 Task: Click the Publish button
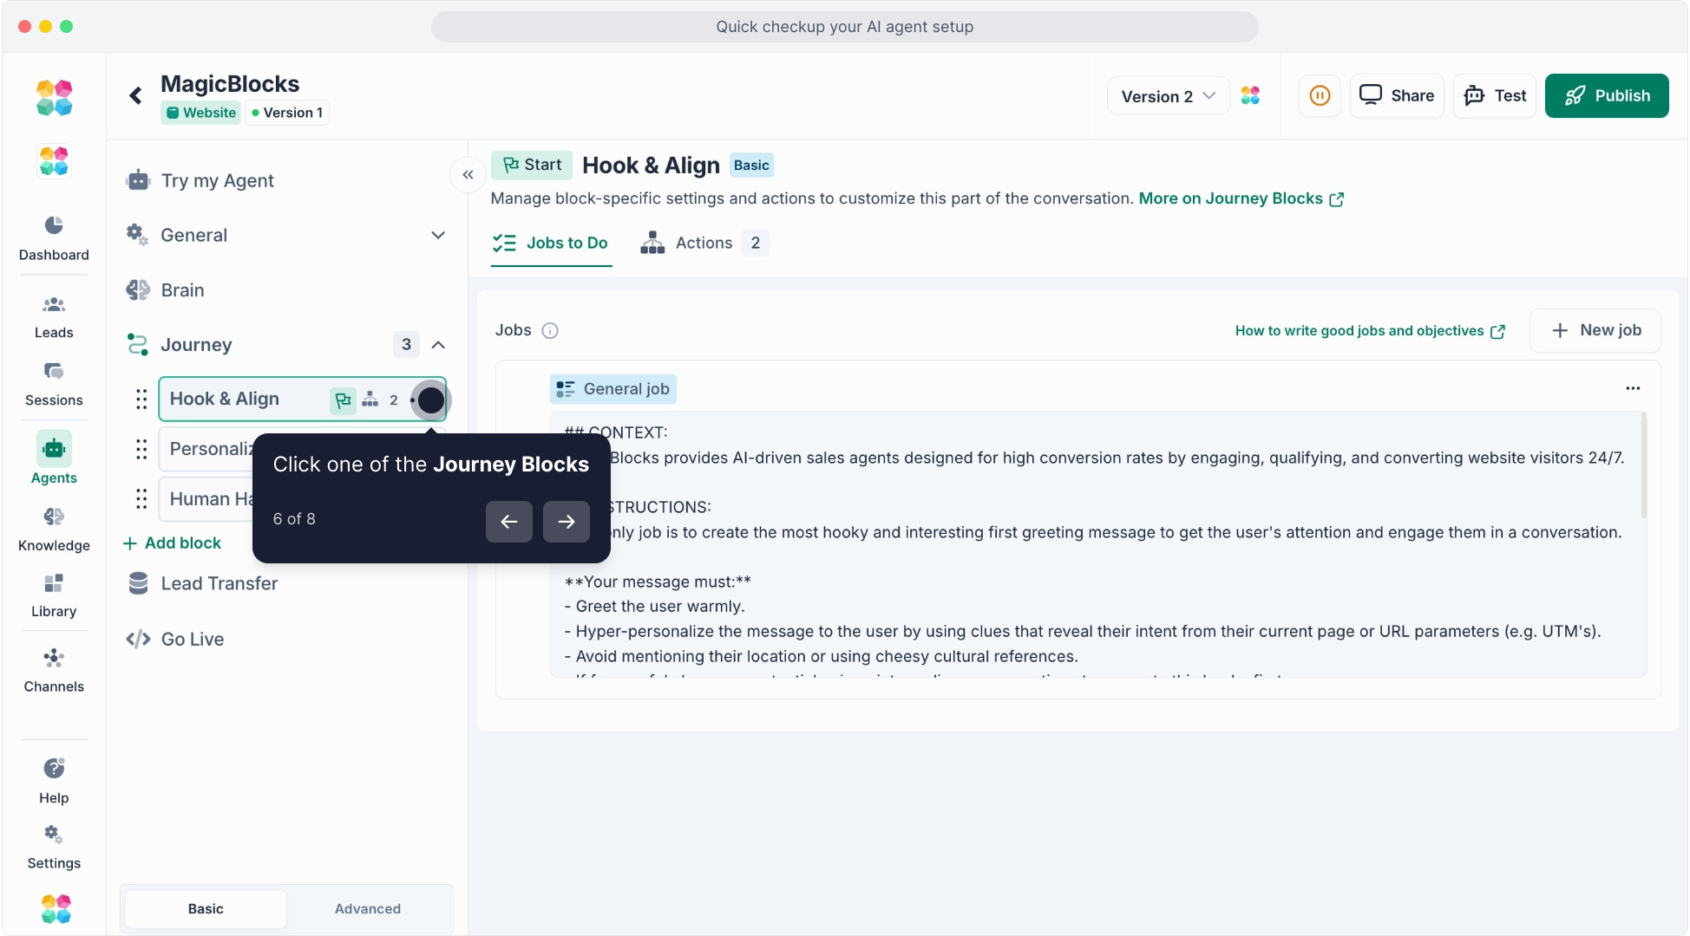[x=1606, y=95]
